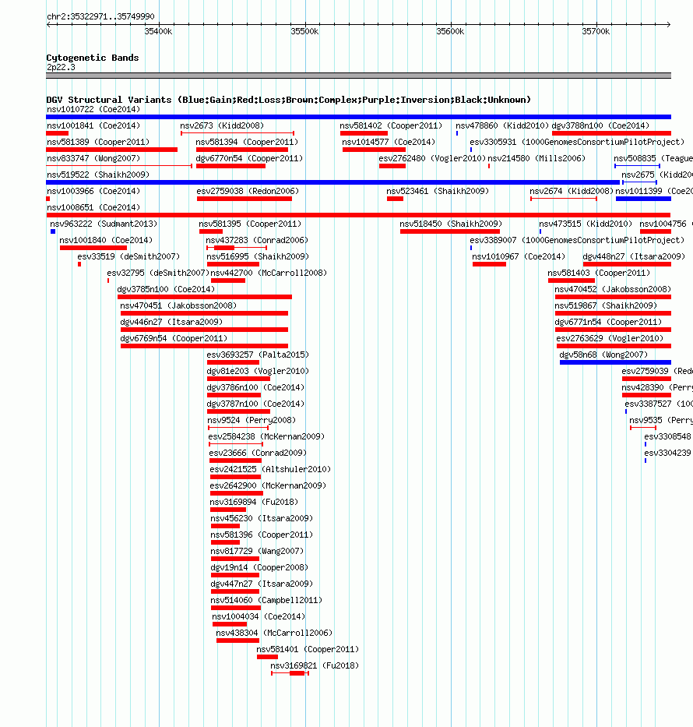Click nsv581403 (Cooper2011) label
Screen dimensions: 693x727
pyautogui.click(x=599, y=273)
